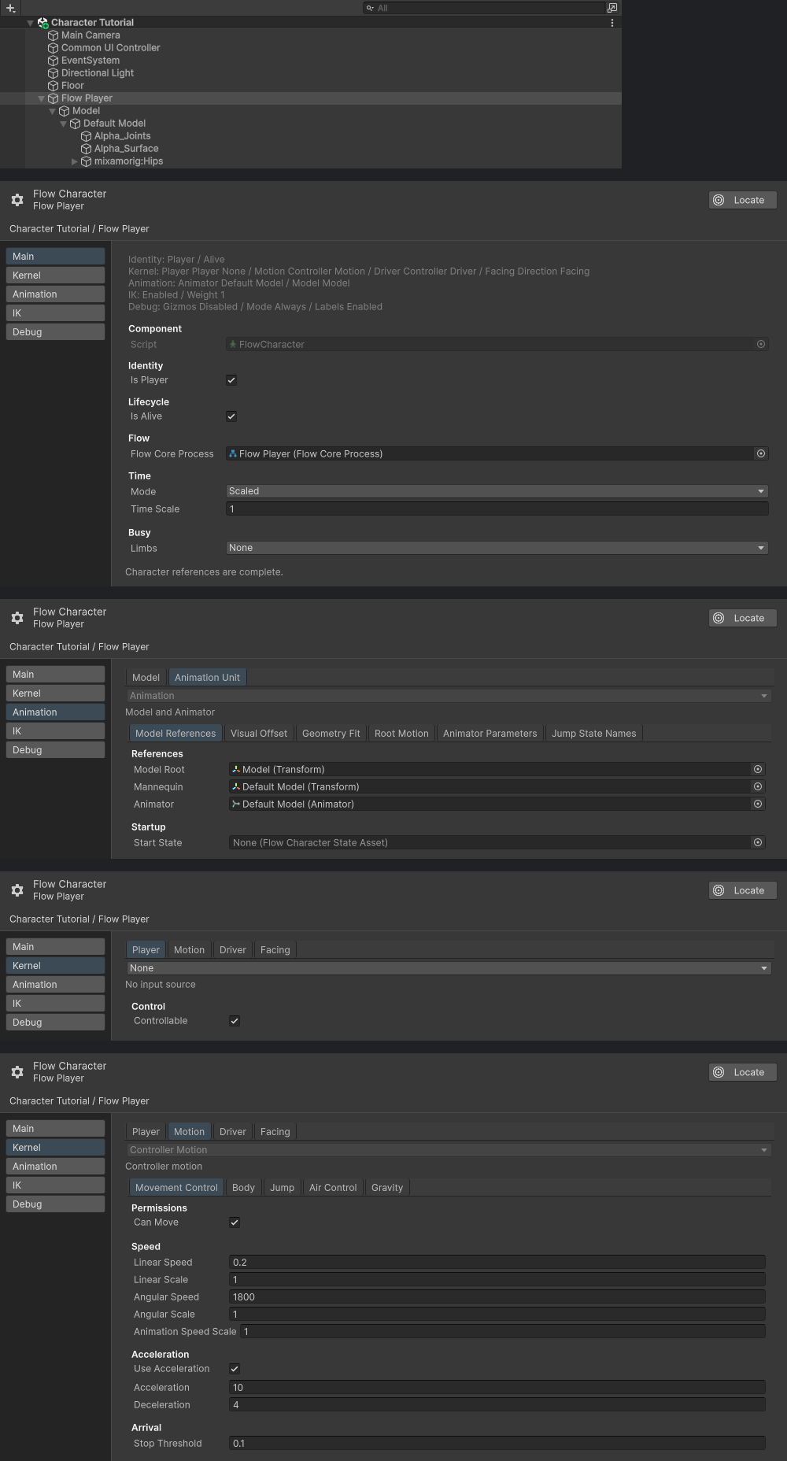Click the Time Scale field
Image resolution: width=787 pixels, height=1461 pixels.
497,509
